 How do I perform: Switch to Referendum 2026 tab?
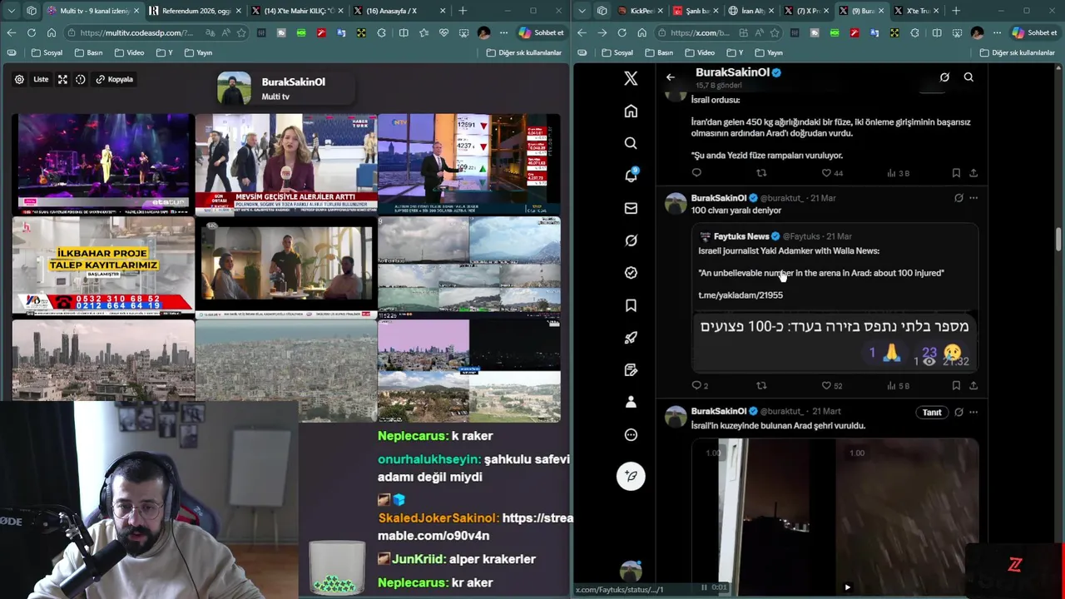(x=195, y=11)
